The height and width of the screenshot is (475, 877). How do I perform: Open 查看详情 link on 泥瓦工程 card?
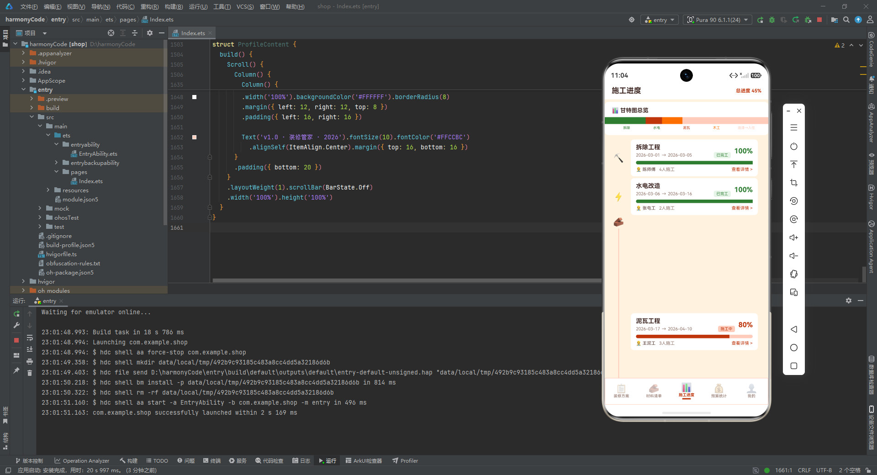click(x=742, y=343)
